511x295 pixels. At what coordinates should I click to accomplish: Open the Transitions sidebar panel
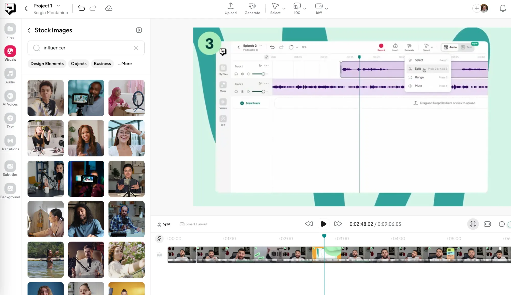10,143
